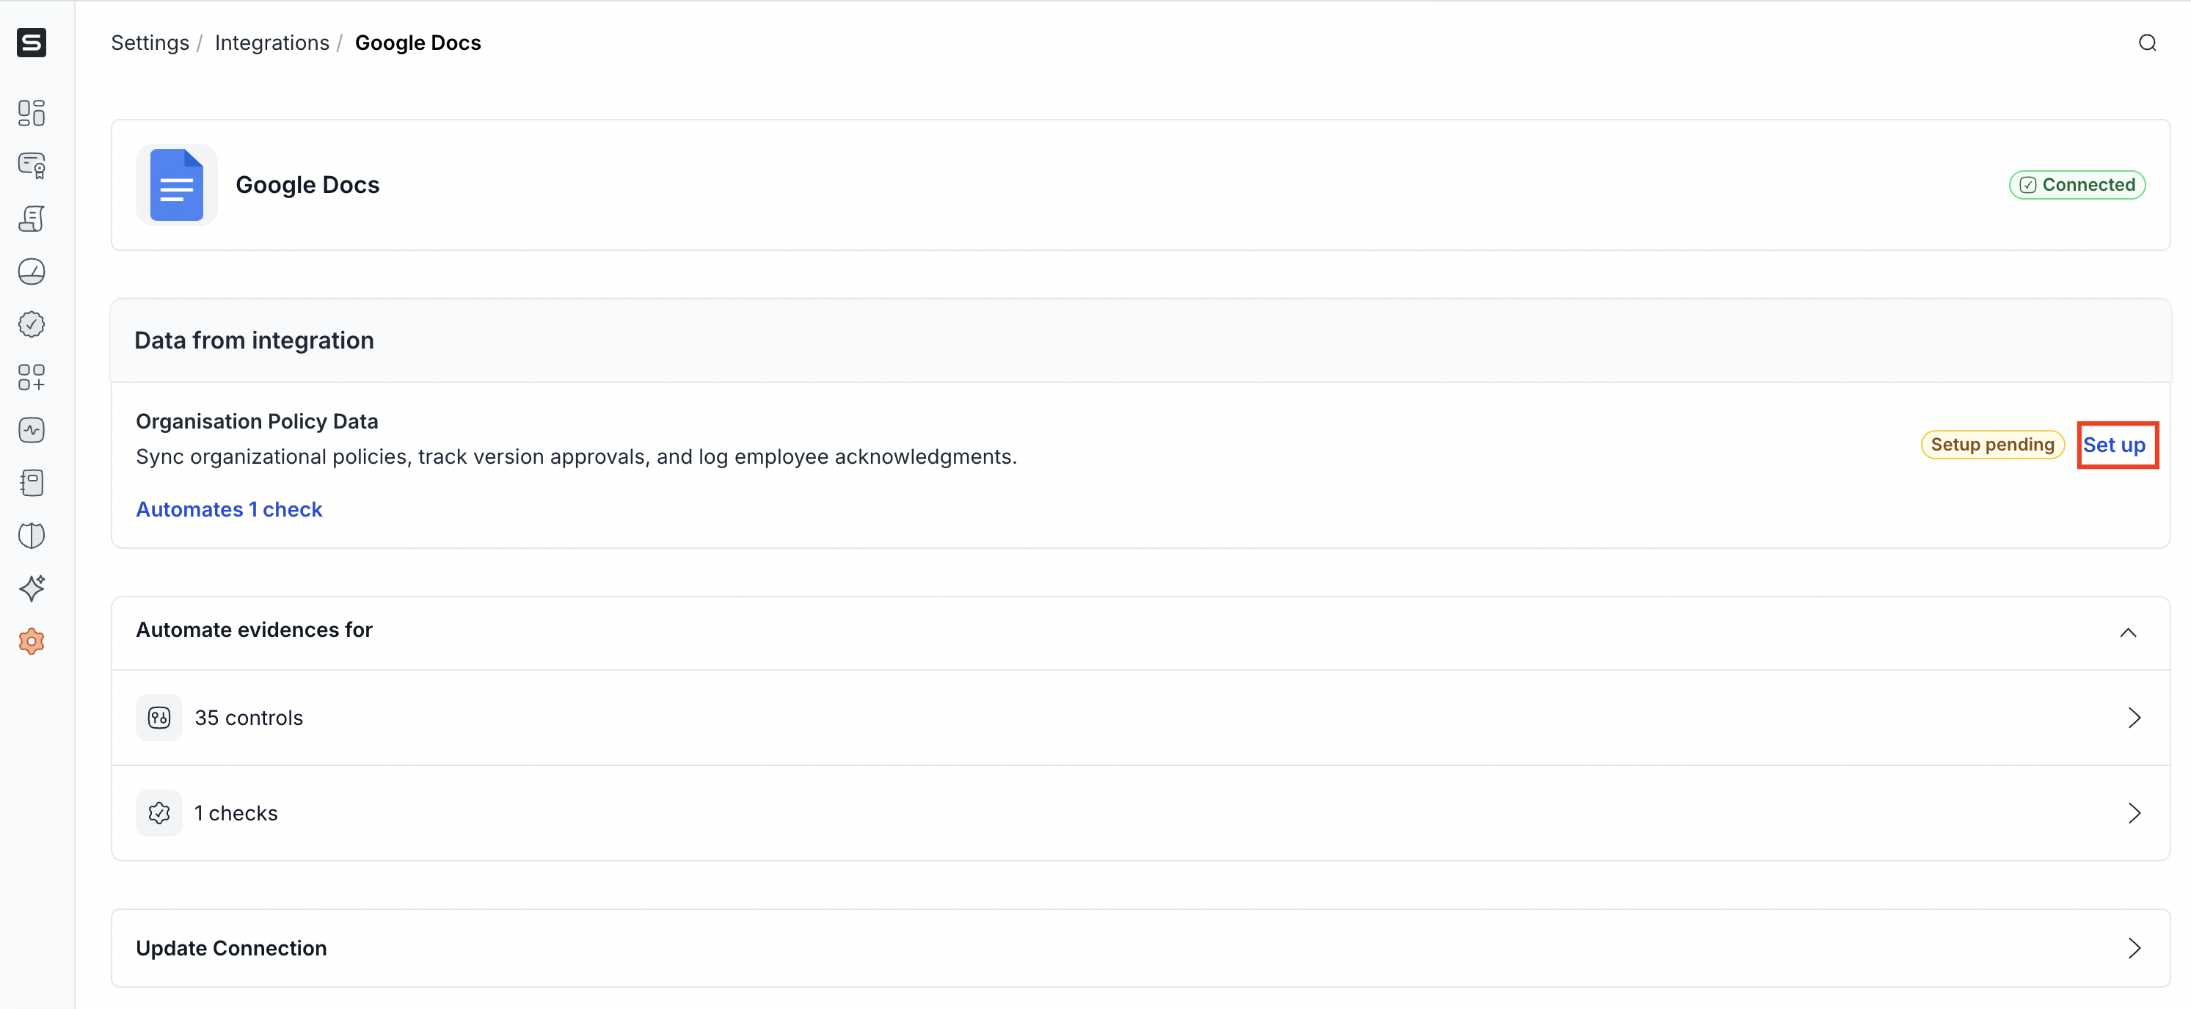
Task: Click the badge checkmark sidebar icon
Action: click(32, 324)
